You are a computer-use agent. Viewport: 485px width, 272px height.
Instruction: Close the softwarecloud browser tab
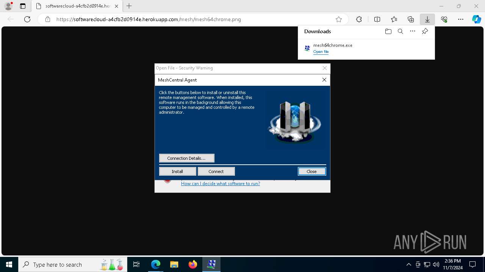click(116, 6)
